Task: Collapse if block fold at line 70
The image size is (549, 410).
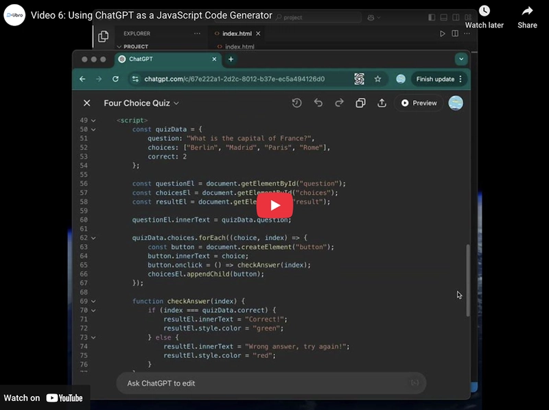Action: [93, 311]
